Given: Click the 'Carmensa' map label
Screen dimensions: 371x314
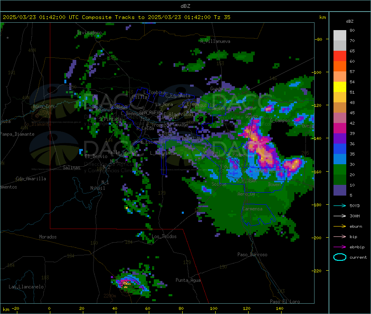Looking at the screenshot, I should click(252, 209).
